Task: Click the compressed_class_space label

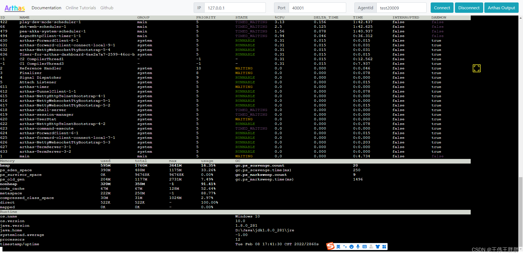Action: [x=27, y=198]
